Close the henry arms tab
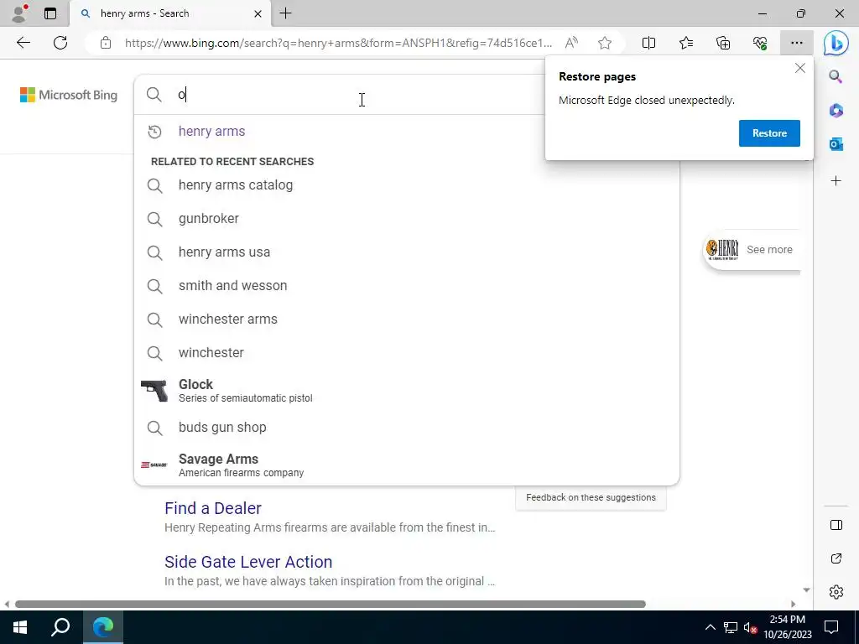 tap(258, 13)
